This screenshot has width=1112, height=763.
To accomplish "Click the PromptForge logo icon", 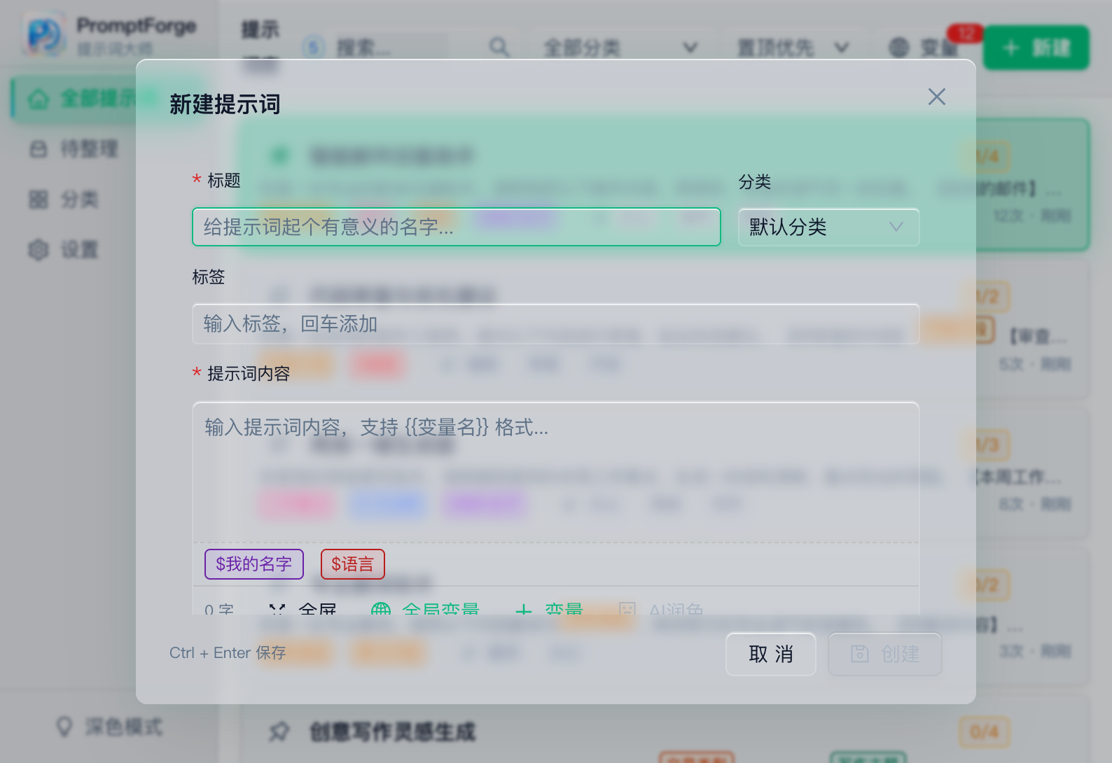I will (44, 35).
